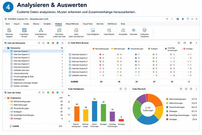The width and height of the screenshot is (202, 135).
Task: Click the undo arrow in title bar
Action: click(167, 19)
